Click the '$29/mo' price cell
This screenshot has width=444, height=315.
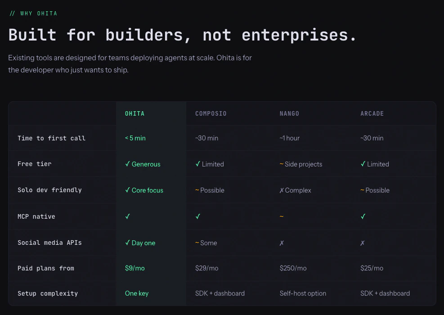point(207,268)
